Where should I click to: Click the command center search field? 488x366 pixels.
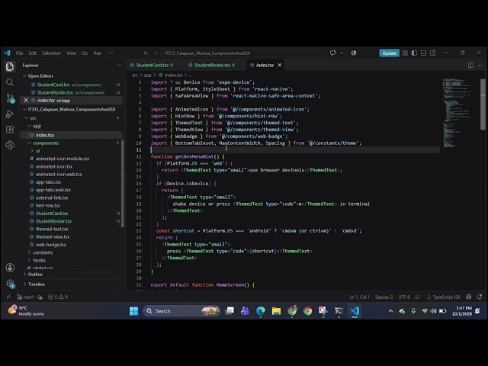[246, 53]
